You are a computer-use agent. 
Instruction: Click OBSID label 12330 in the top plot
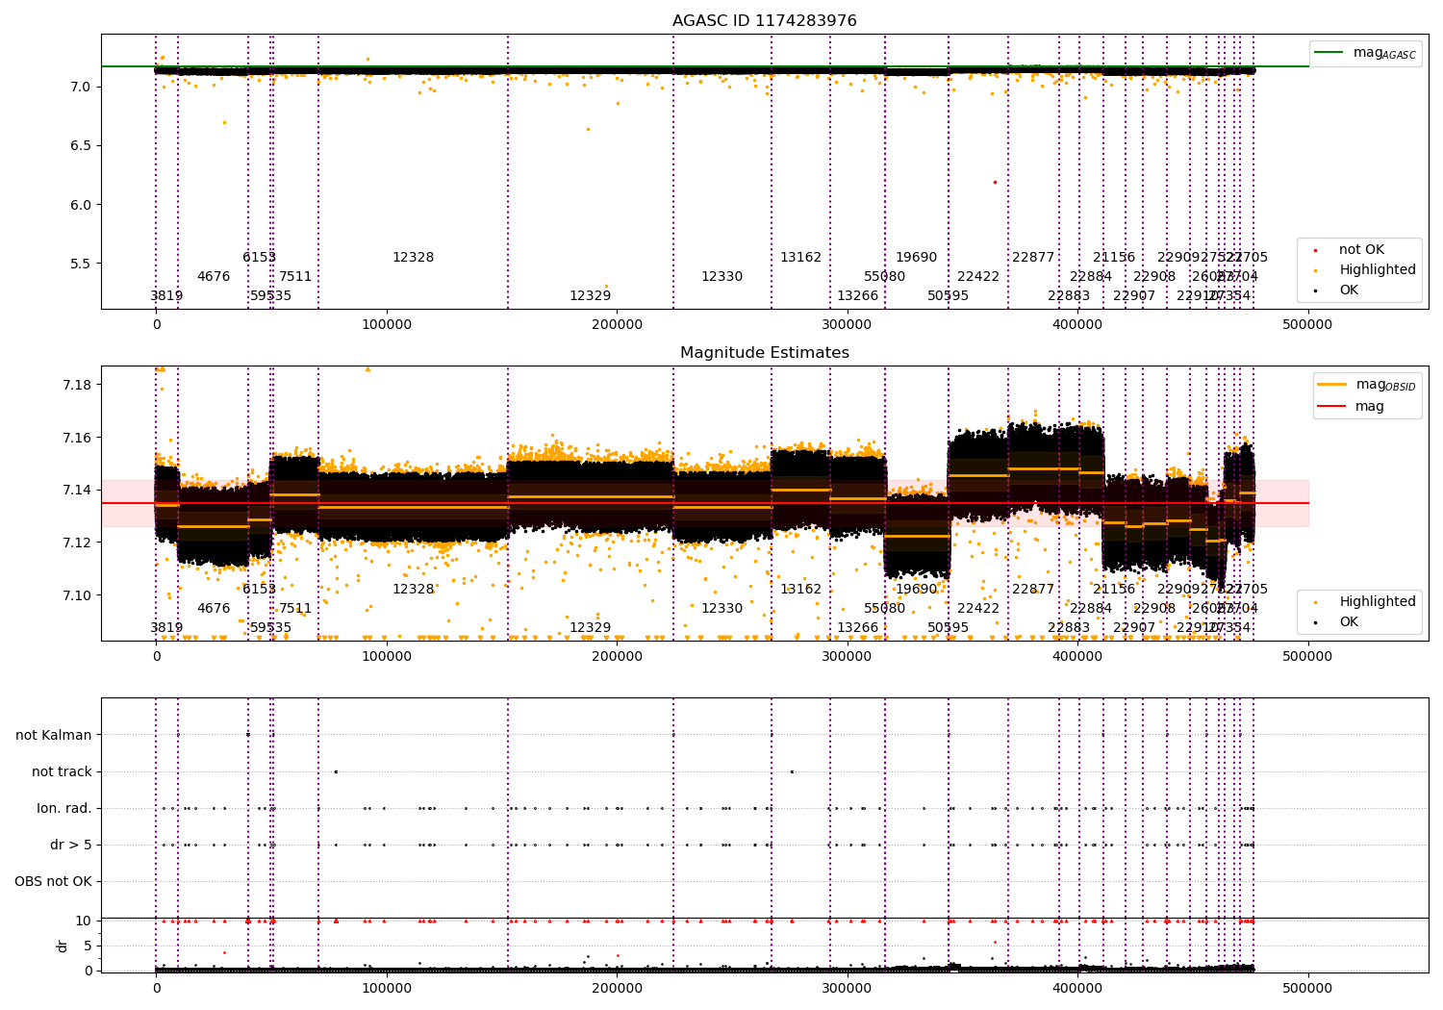pos(721,277)
